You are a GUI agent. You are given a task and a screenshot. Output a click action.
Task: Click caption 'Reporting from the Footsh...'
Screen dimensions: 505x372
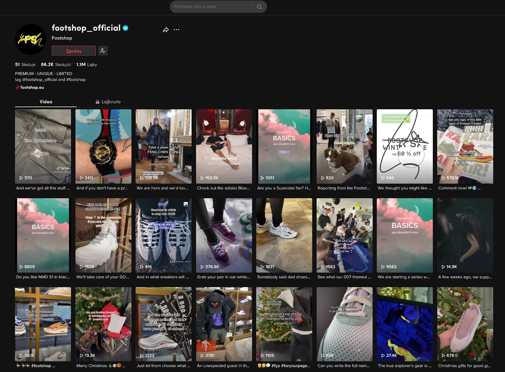(344, 188)
